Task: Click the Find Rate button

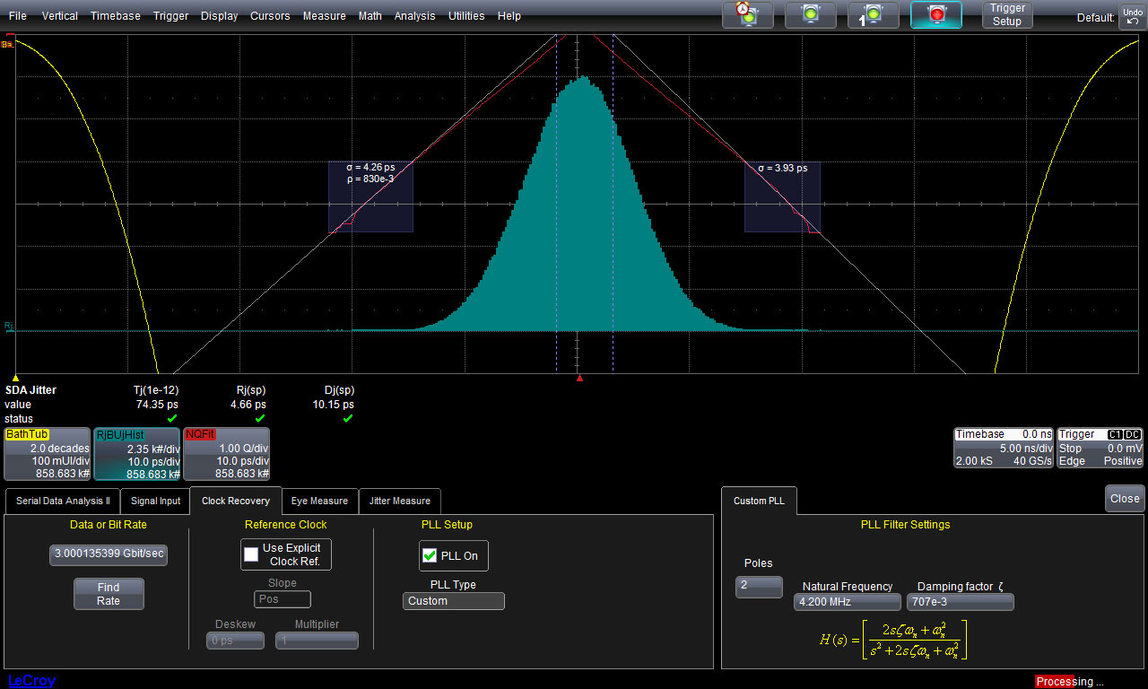Action: pyautogui.click(x=108, y=594)
